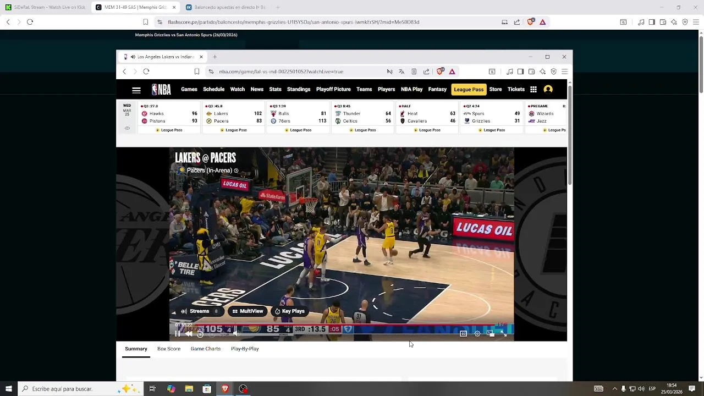Open Fantasy in NBA navigation
The height and width of the screenshot is (396, 704).
tap(437, 89)
